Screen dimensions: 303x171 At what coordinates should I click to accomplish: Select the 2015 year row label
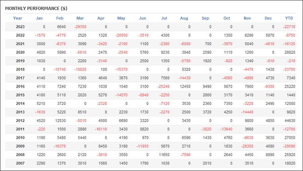20,95
